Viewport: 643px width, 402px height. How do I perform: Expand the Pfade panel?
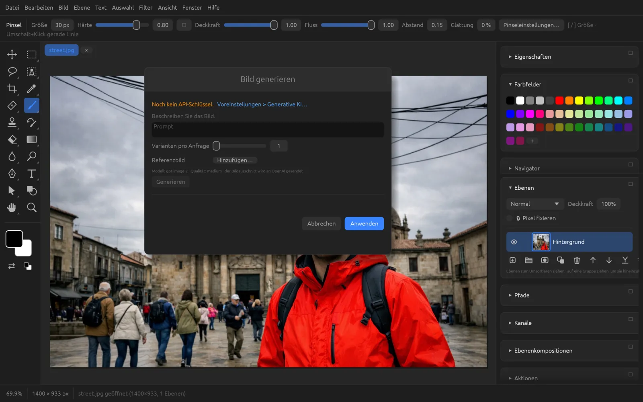coord(510,295)
